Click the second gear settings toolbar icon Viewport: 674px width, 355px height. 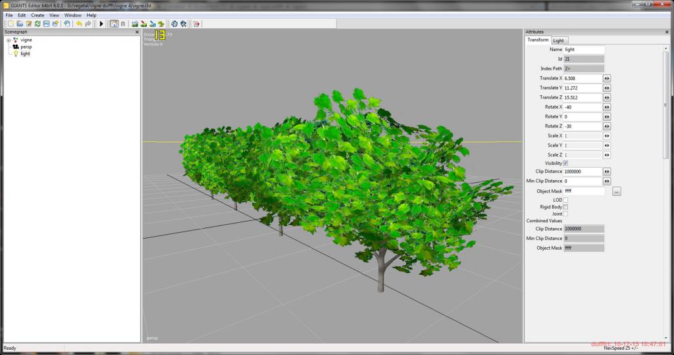click(x=183, y=24)
